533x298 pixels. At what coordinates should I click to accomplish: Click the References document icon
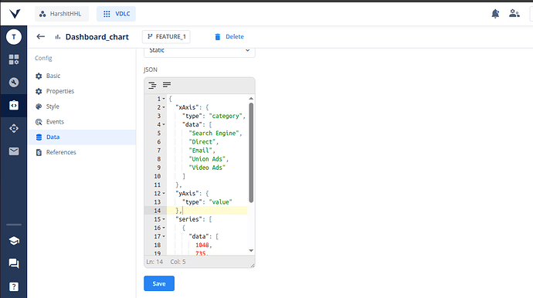click(39, 152)
